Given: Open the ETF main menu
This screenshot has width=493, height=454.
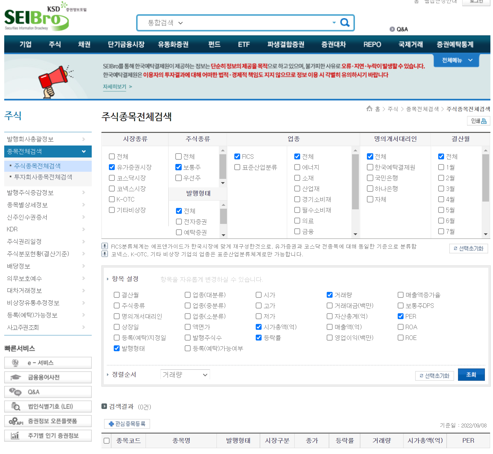Looking at the screenshot, I should click(244, 44).
